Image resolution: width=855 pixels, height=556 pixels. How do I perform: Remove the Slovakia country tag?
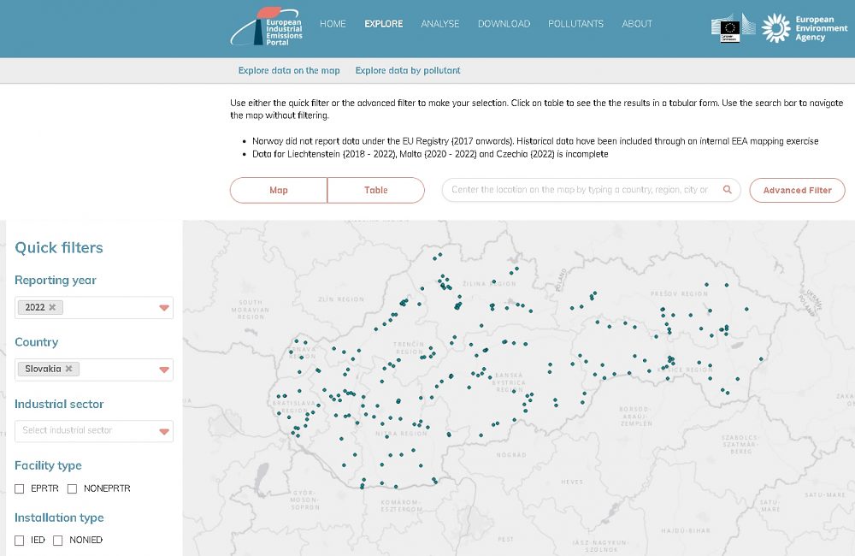[x=68, y=369]
